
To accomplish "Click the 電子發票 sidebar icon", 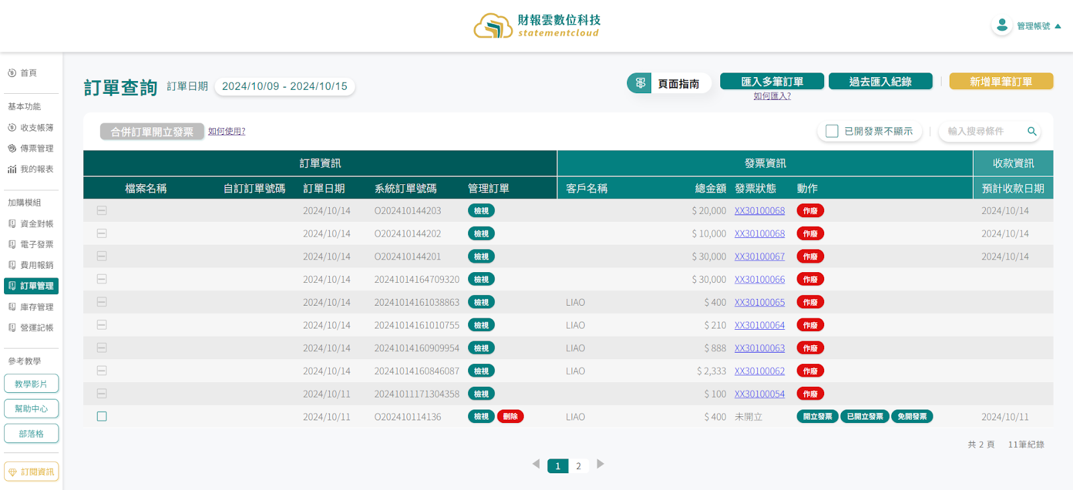I will coord(12,245).
